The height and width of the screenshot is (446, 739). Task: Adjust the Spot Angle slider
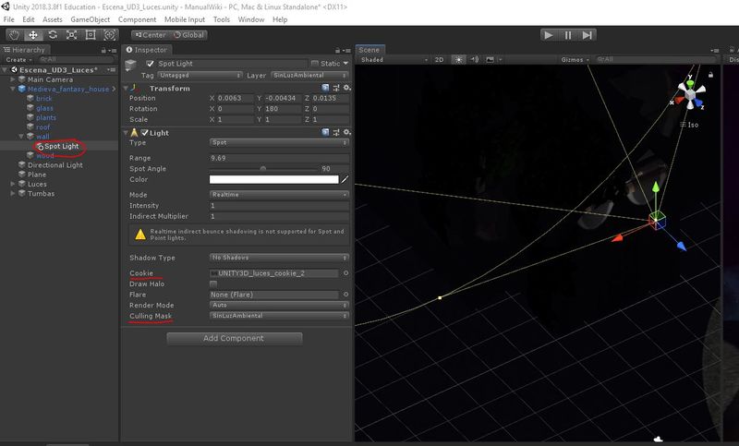[263, 169]
